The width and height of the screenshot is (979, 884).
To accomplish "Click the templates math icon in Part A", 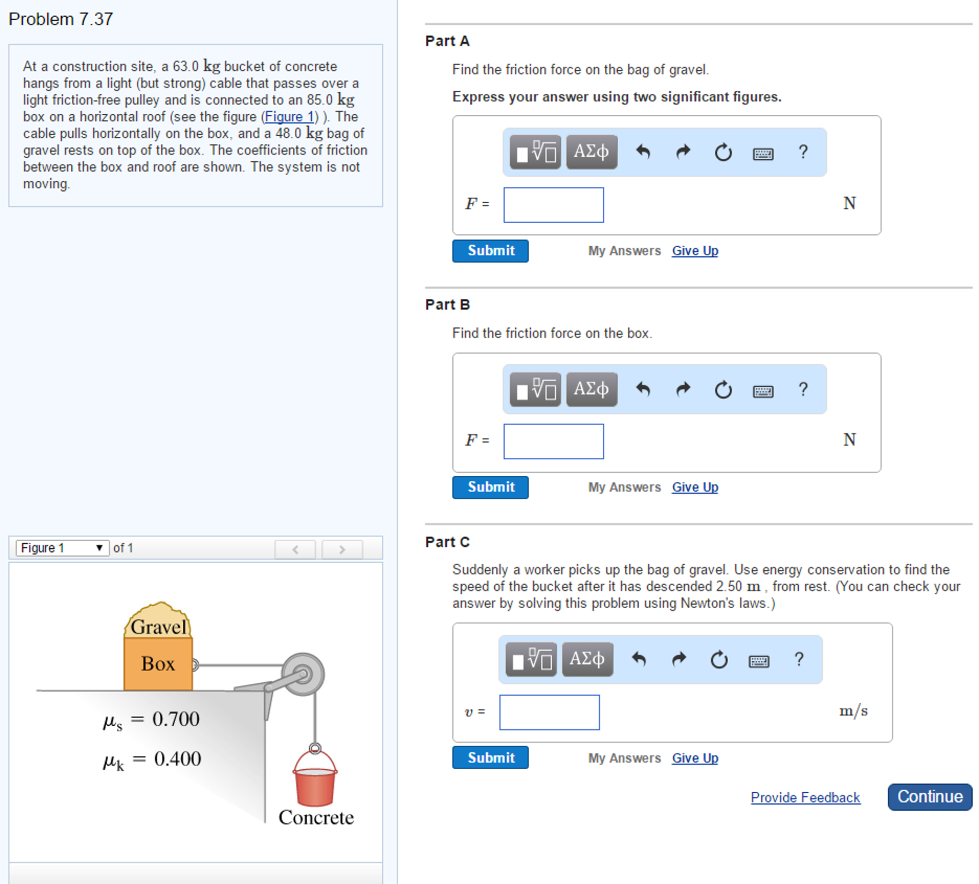I will coord(535,153).
